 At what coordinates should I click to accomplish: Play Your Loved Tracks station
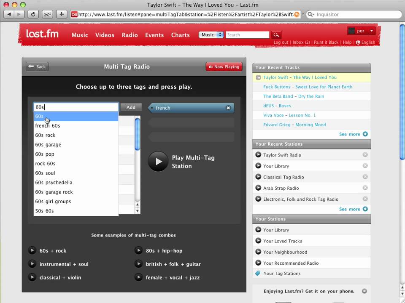(x=258, y=241)
